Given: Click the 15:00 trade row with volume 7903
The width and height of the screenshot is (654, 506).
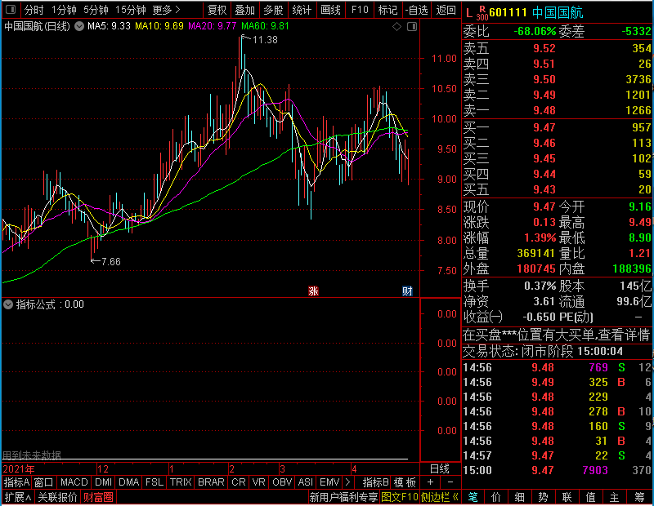Looking at the screenshot, I should tap(558, 470).
